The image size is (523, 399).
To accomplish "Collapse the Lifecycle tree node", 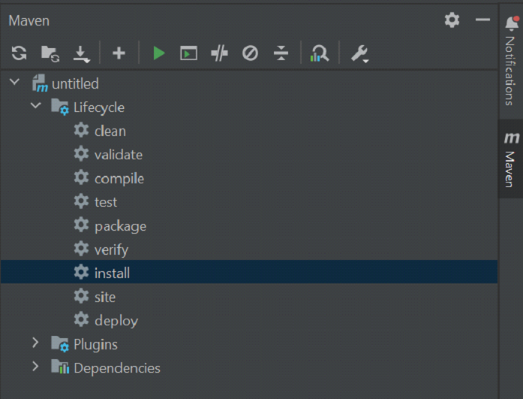I will pos(35,107).
